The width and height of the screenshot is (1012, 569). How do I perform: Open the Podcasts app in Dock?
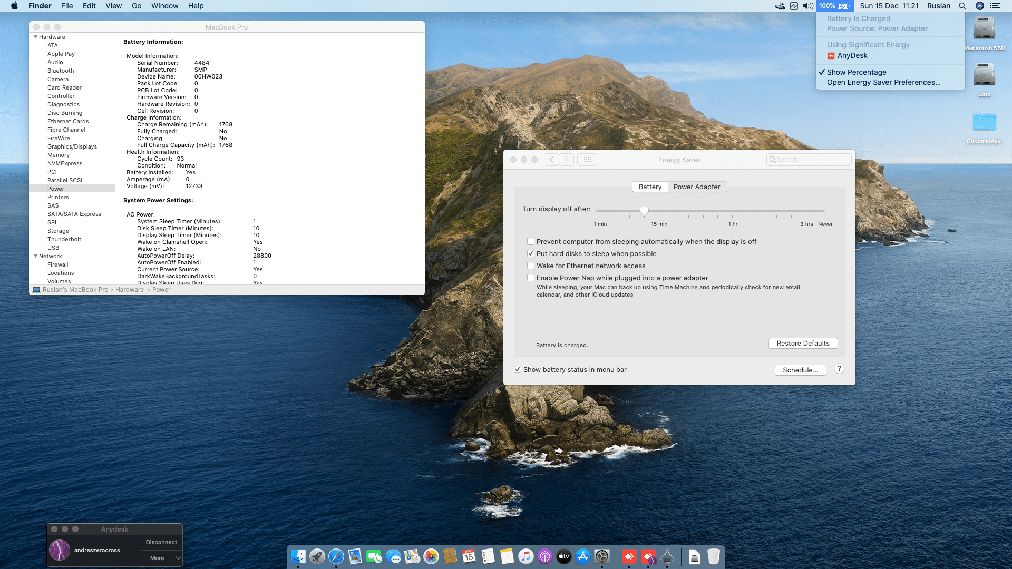click(544, 556)
